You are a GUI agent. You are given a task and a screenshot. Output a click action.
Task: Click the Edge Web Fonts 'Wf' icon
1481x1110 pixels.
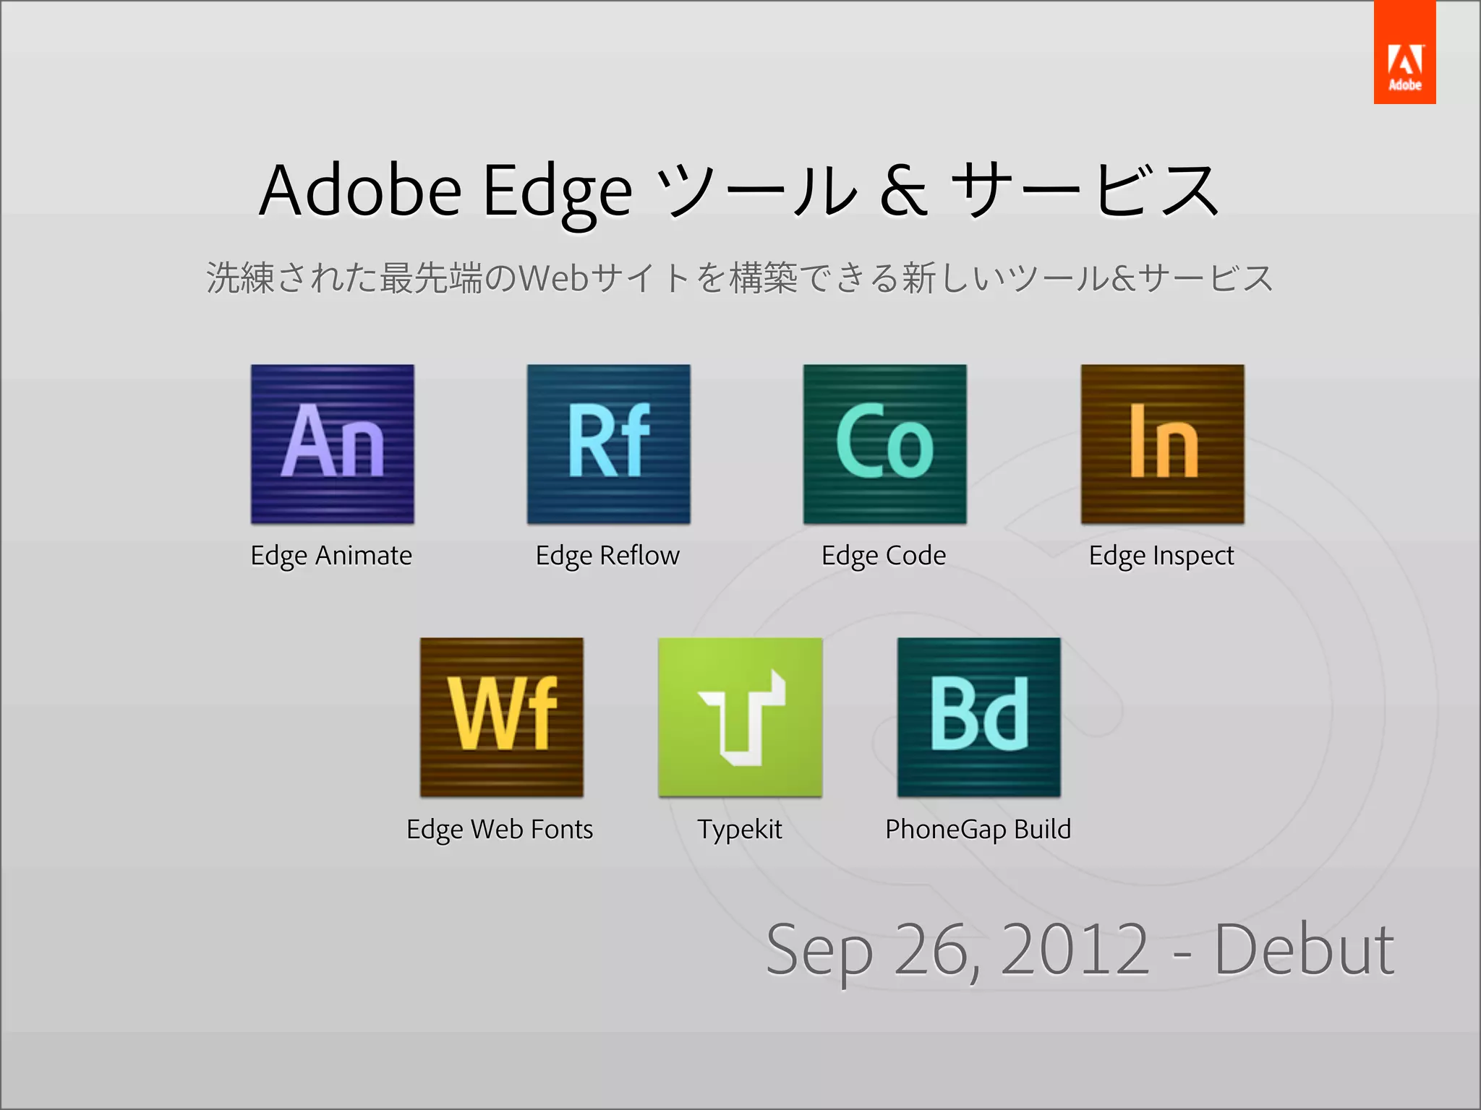(502, 717)
